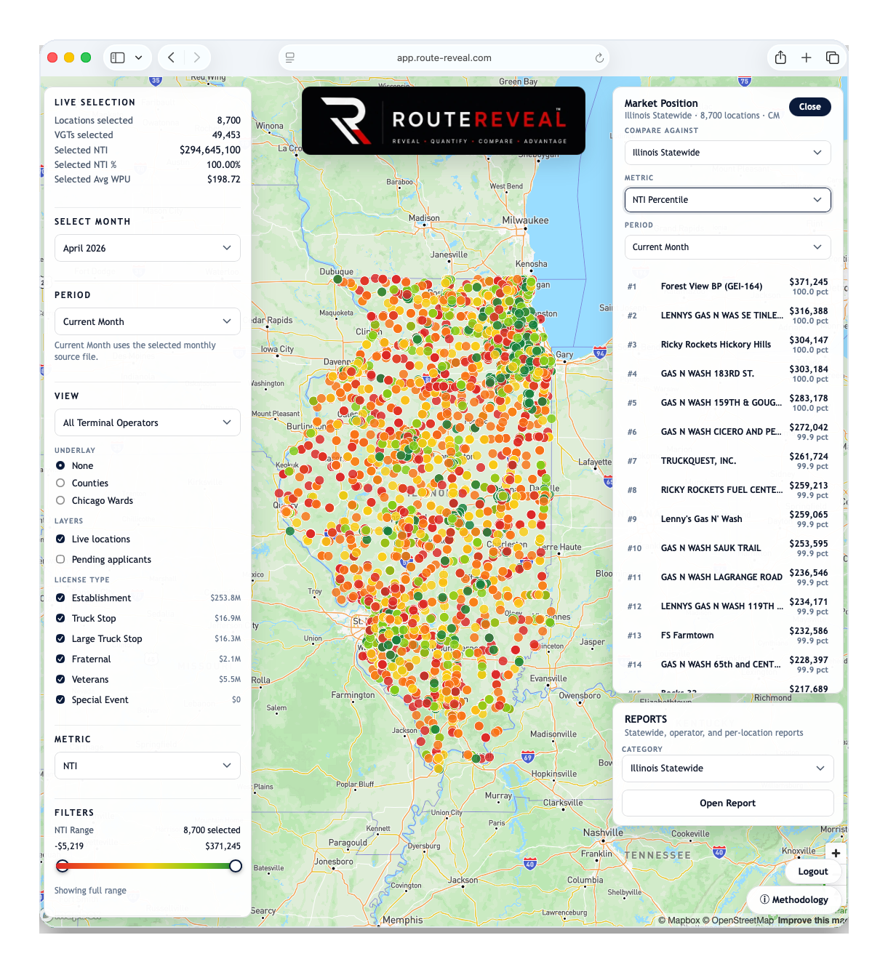Uncheck the Establishment license type

(x=60, y=598)
